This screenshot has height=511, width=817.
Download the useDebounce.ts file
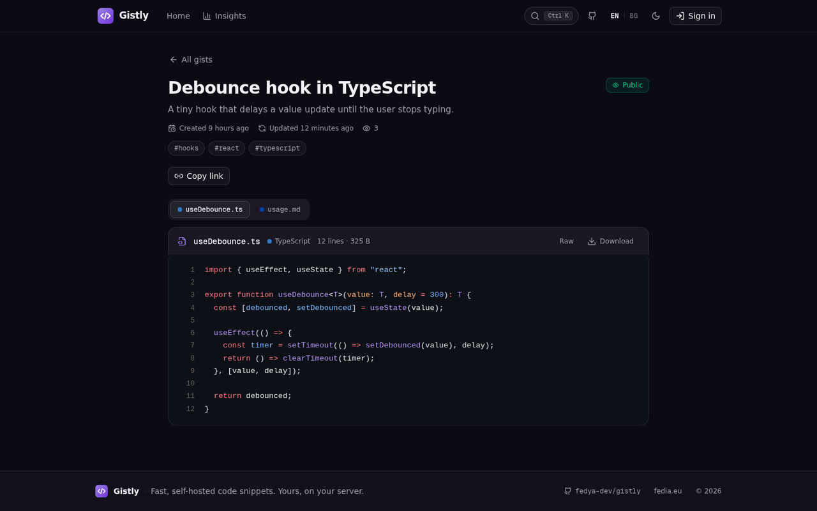coord(610,241)
